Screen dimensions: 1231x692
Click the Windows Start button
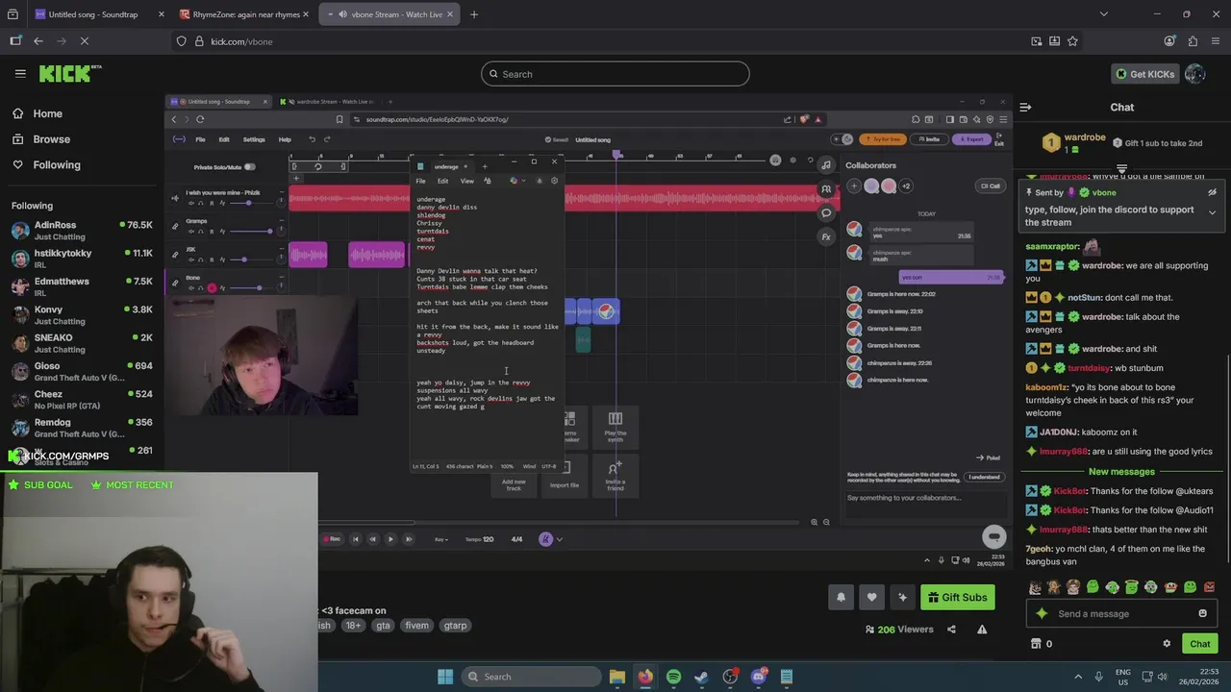pos(445,677)
